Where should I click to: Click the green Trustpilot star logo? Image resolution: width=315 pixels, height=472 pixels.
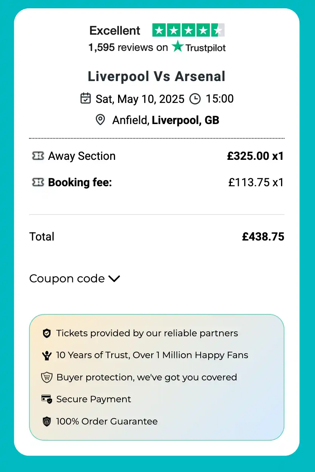tap(177, 47)
